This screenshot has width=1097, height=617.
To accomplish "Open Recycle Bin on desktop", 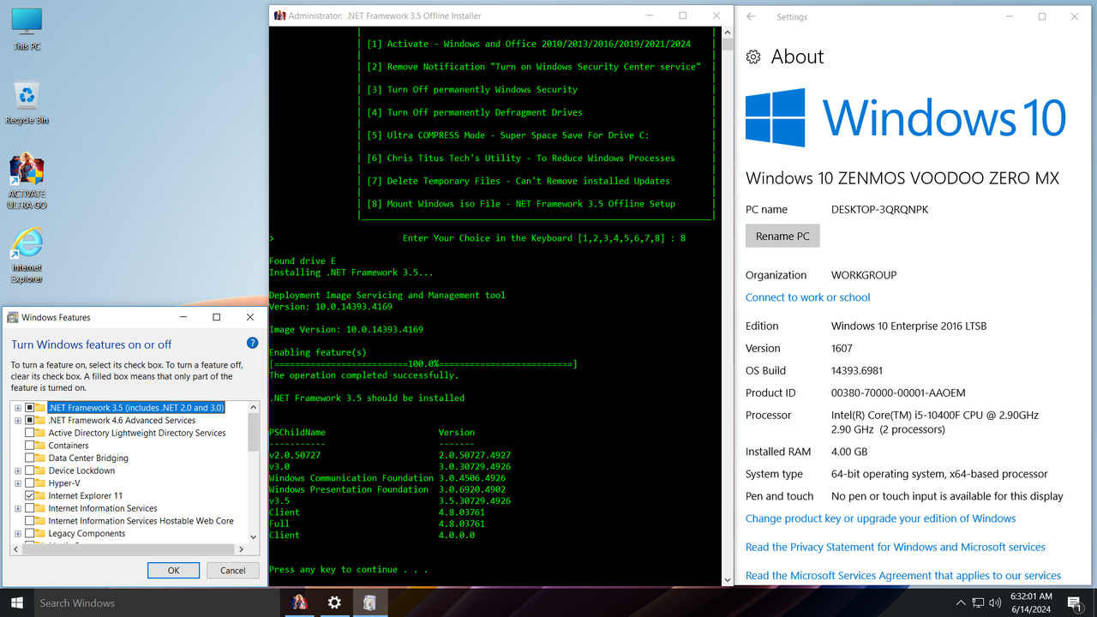I will coord(27,103).
